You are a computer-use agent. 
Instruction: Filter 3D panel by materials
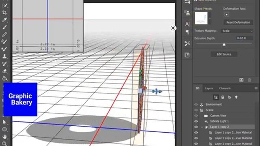click(x=230, y=97)
